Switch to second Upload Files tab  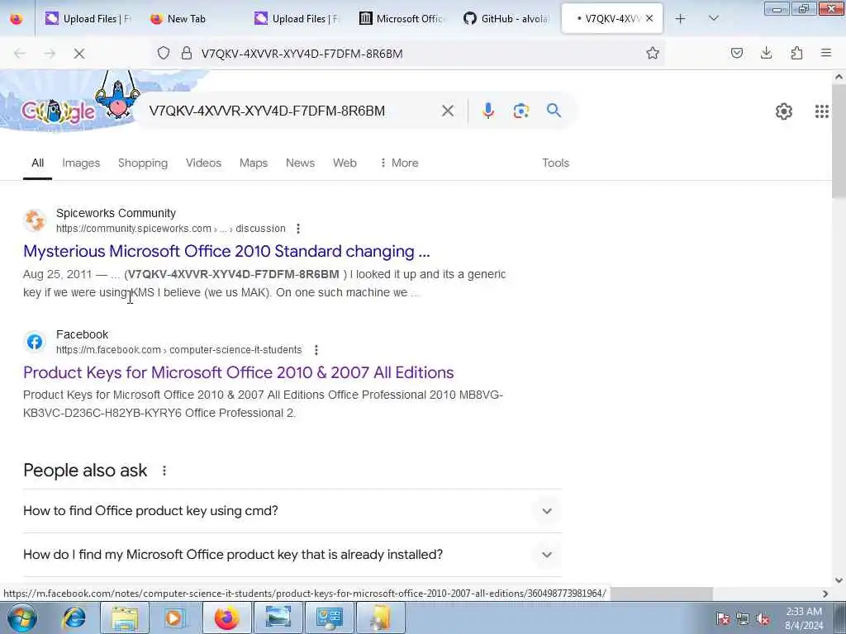[297, 19]
